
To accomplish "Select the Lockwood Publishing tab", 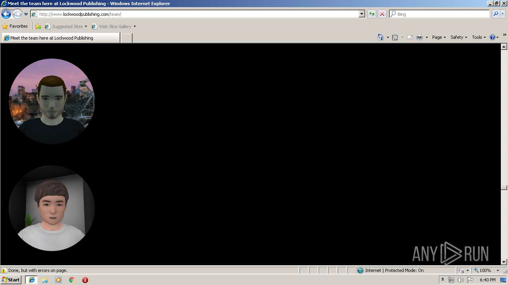I will tap(60, 38).
